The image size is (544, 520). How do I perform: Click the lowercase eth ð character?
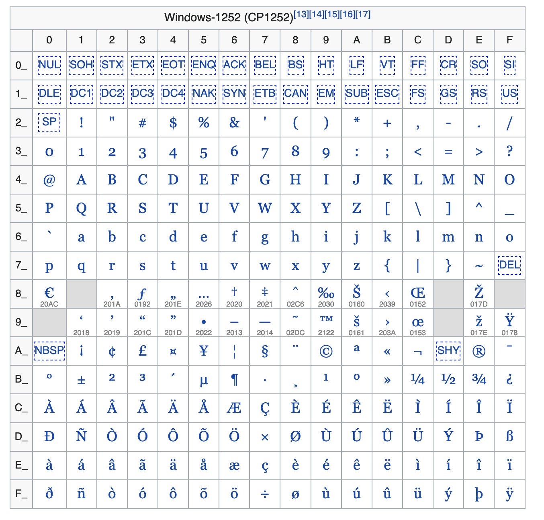pos(49,493)
